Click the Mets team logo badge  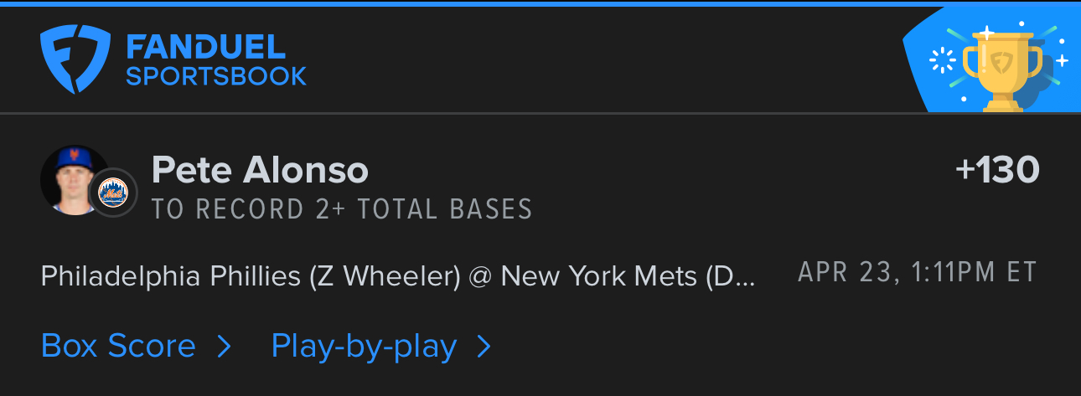[112, 193]
